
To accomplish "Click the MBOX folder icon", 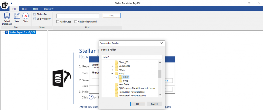I will tap(116, 70).
